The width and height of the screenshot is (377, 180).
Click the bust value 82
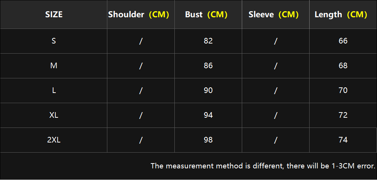[x=208, y=41]
